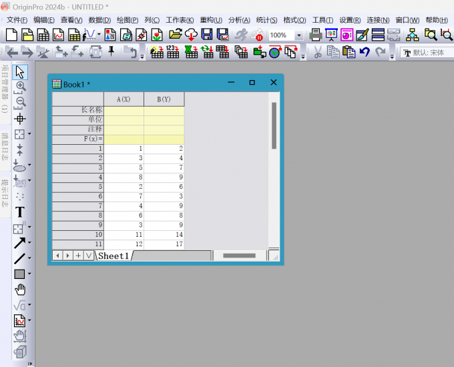The width and height of the screenshot is (454, 367).
Task: Click the horizontal scrollbar in Book1
Action: pyautogui.click(x=239, y=256)
